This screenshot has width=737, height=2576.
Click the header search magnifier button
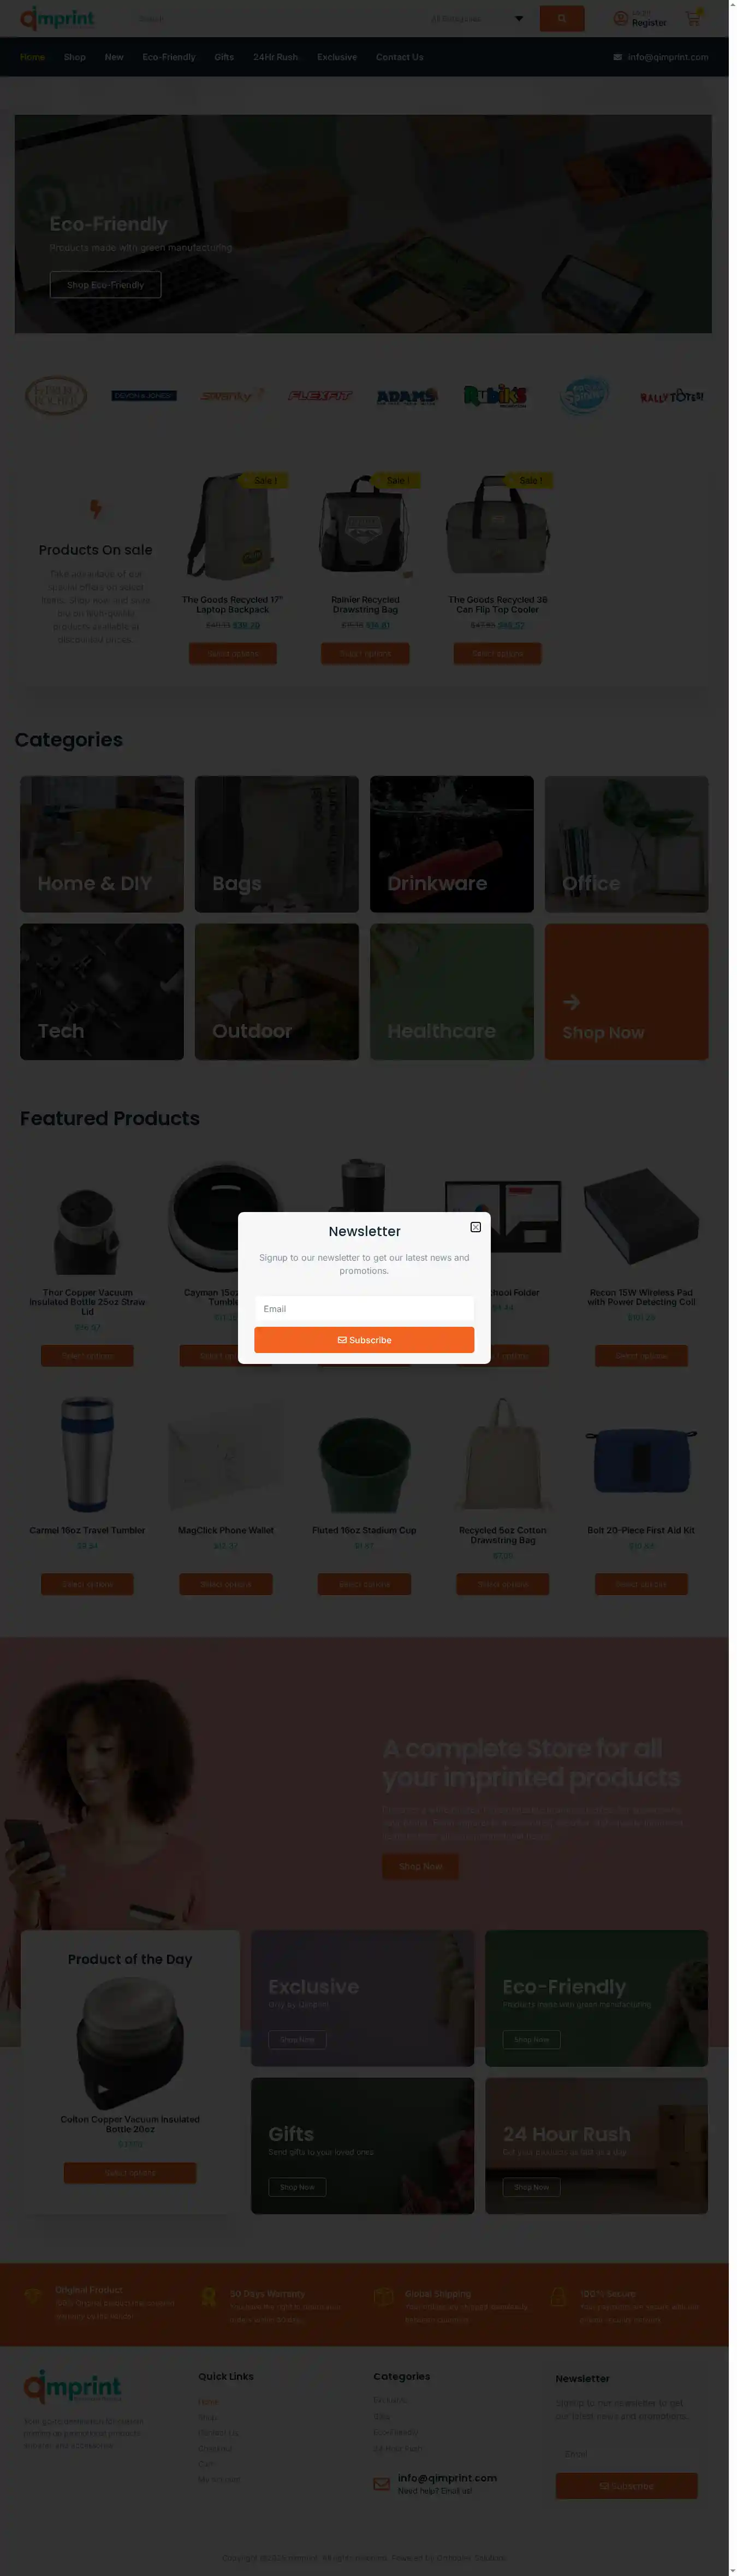[x=561, y=18]
